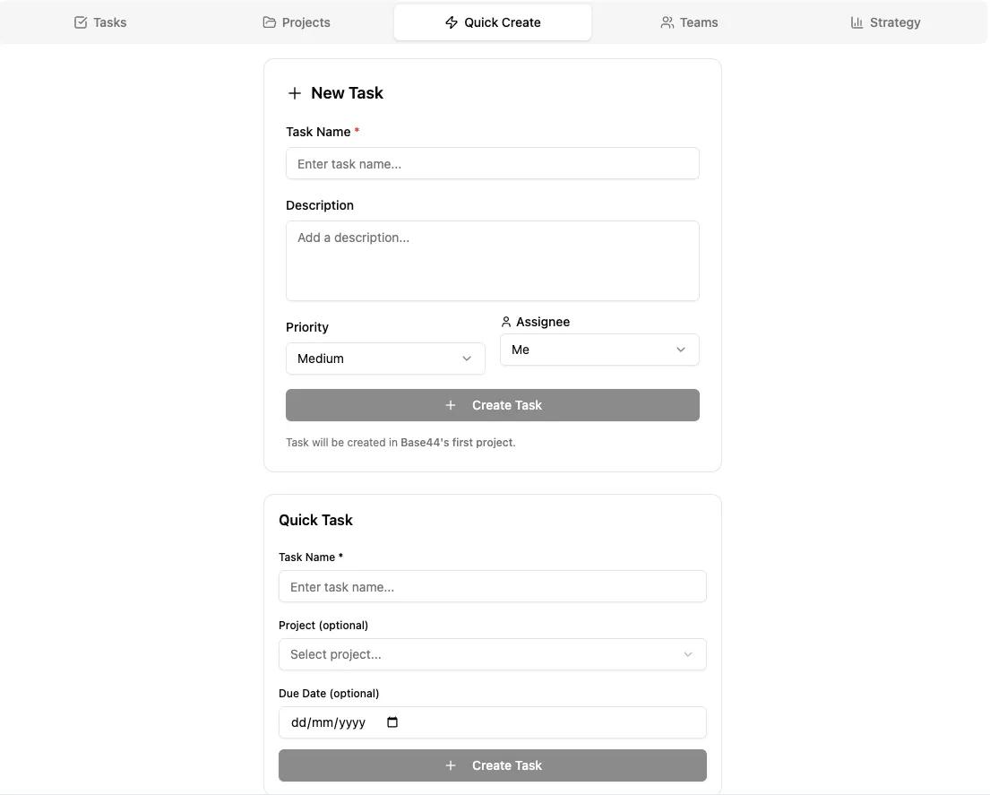
Task: Focus the Quick Task name input field
Action: pos(493,587)
